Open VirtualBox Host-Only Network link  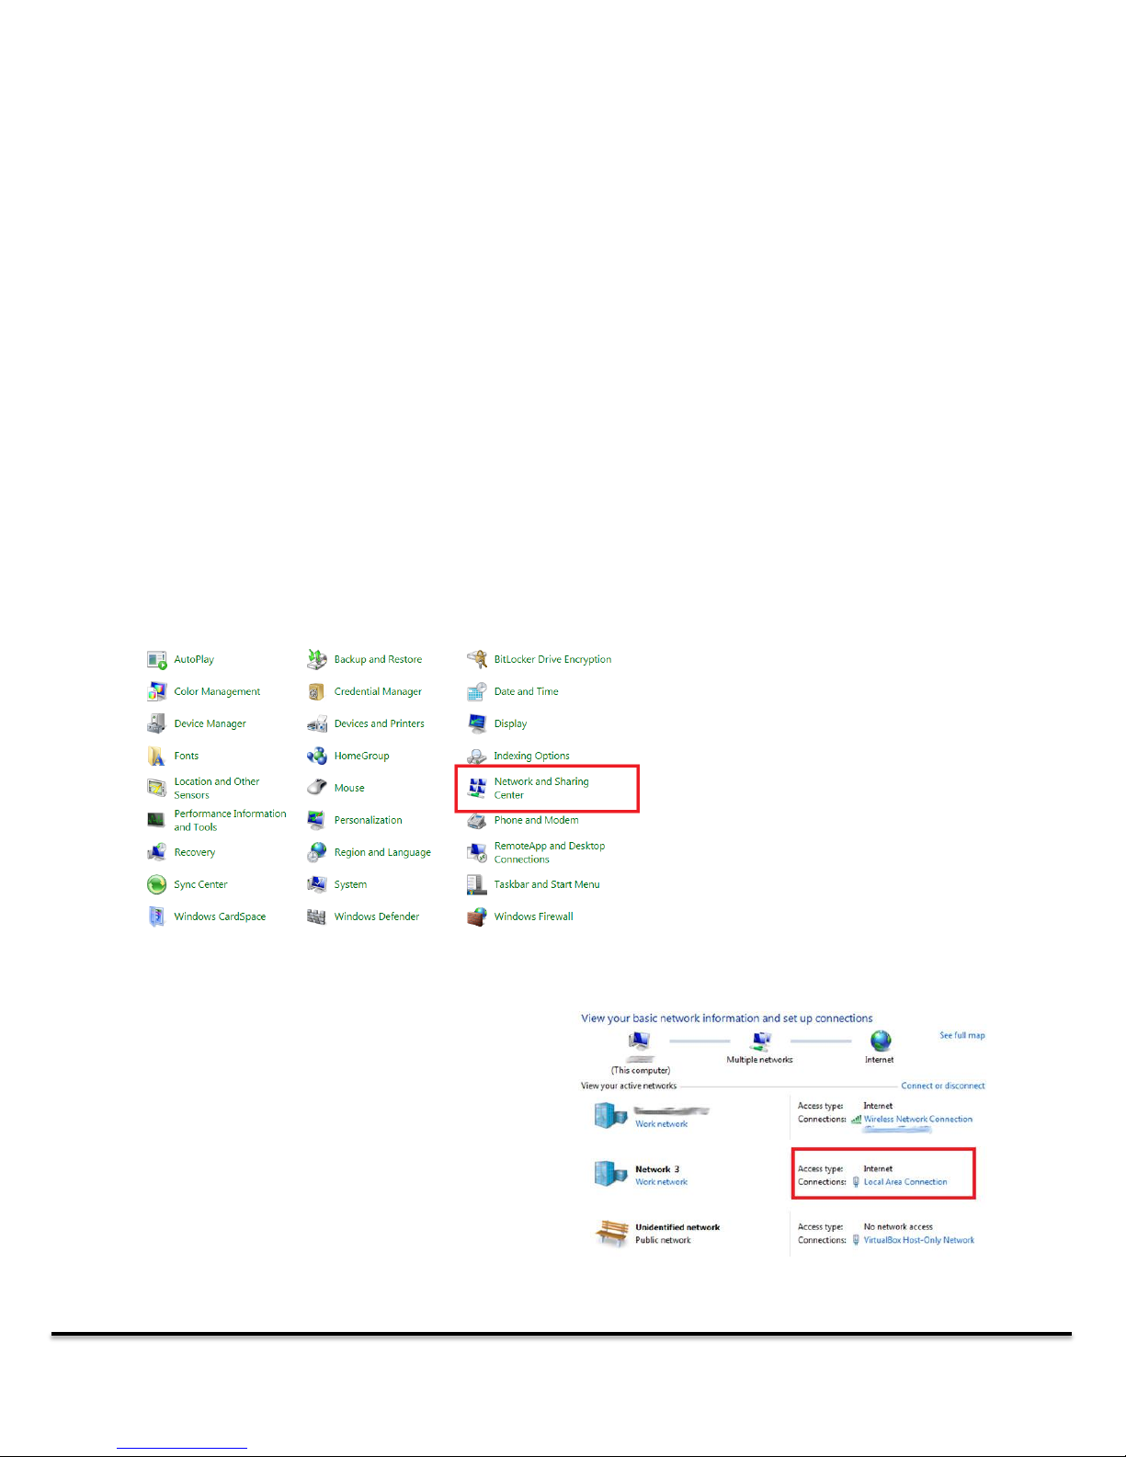coord(918,1240)
